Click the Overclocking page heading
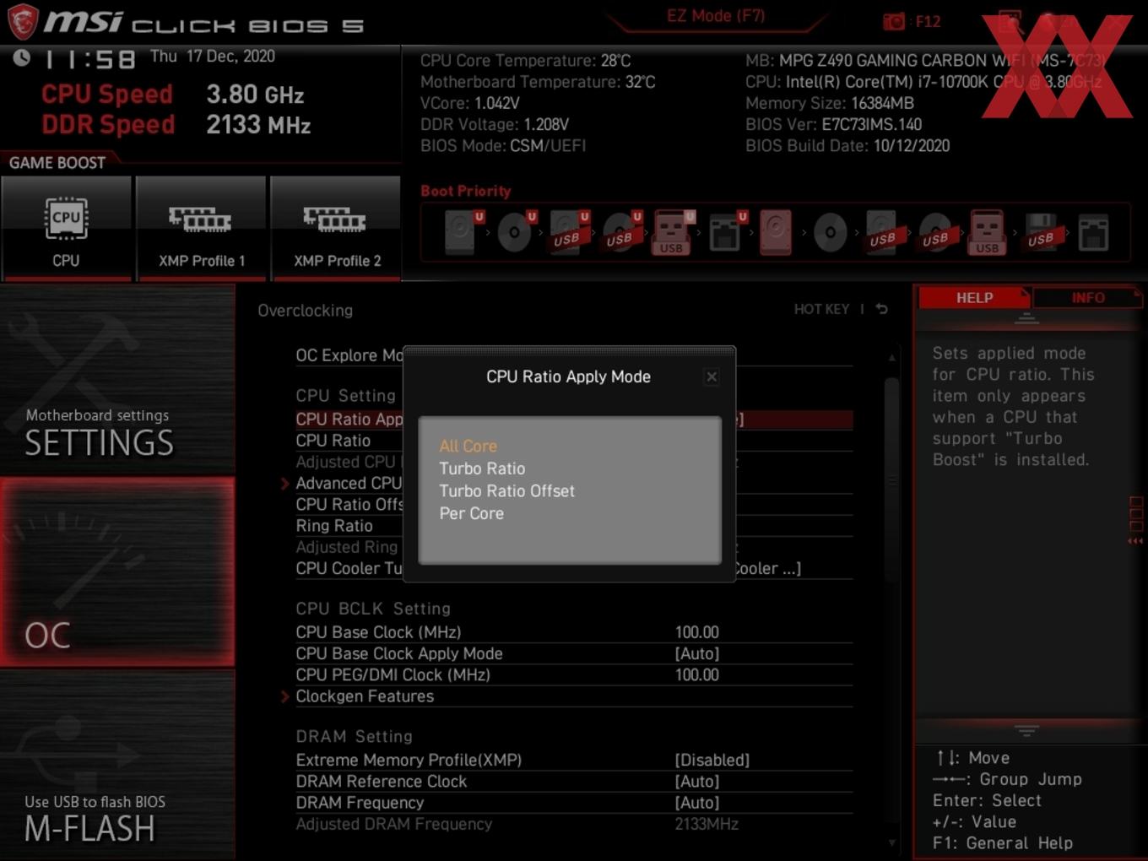This screenshot has width=1148, height=861. pyautogui.click(x=306, y=311)
